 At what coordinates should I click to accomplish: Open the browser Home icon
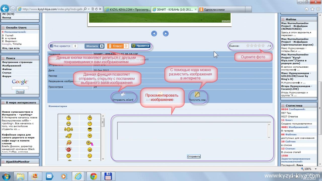pos(307,9)
